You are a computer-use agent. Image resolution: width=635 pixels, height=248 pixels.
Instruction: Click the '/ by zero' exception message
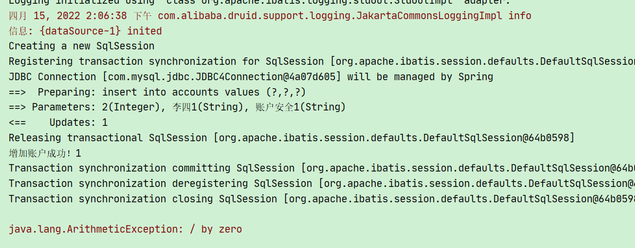(x=216, y=229)
